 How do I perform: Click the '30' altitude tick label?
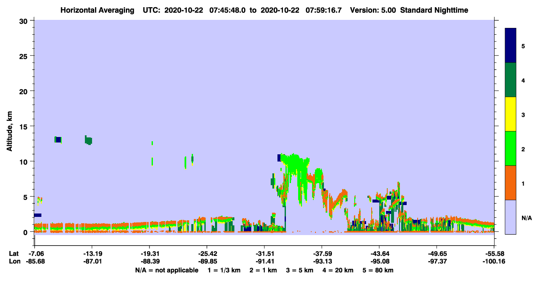(24, 20)
